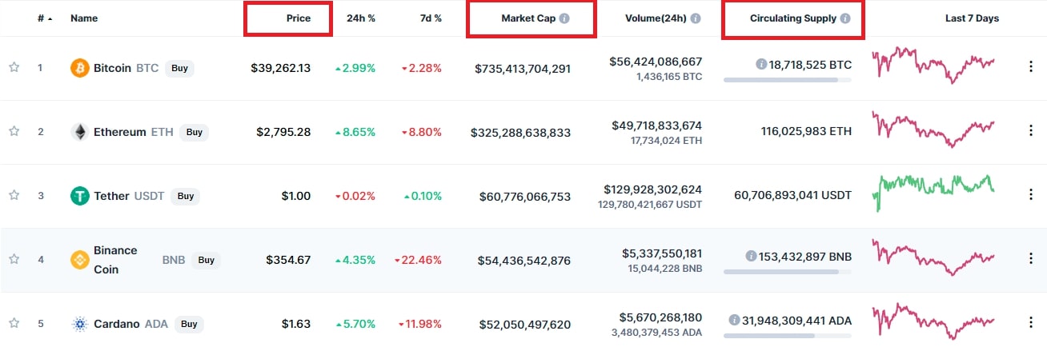
Task: Open the three-dot menu for Bitcoin
Action: 1031,67
